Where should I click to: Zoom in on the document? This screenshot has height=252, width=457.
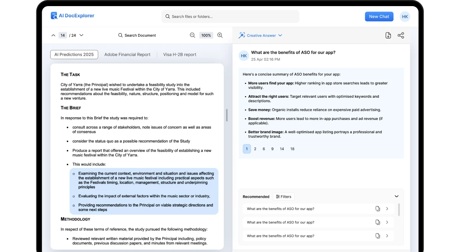coord(220,35)
